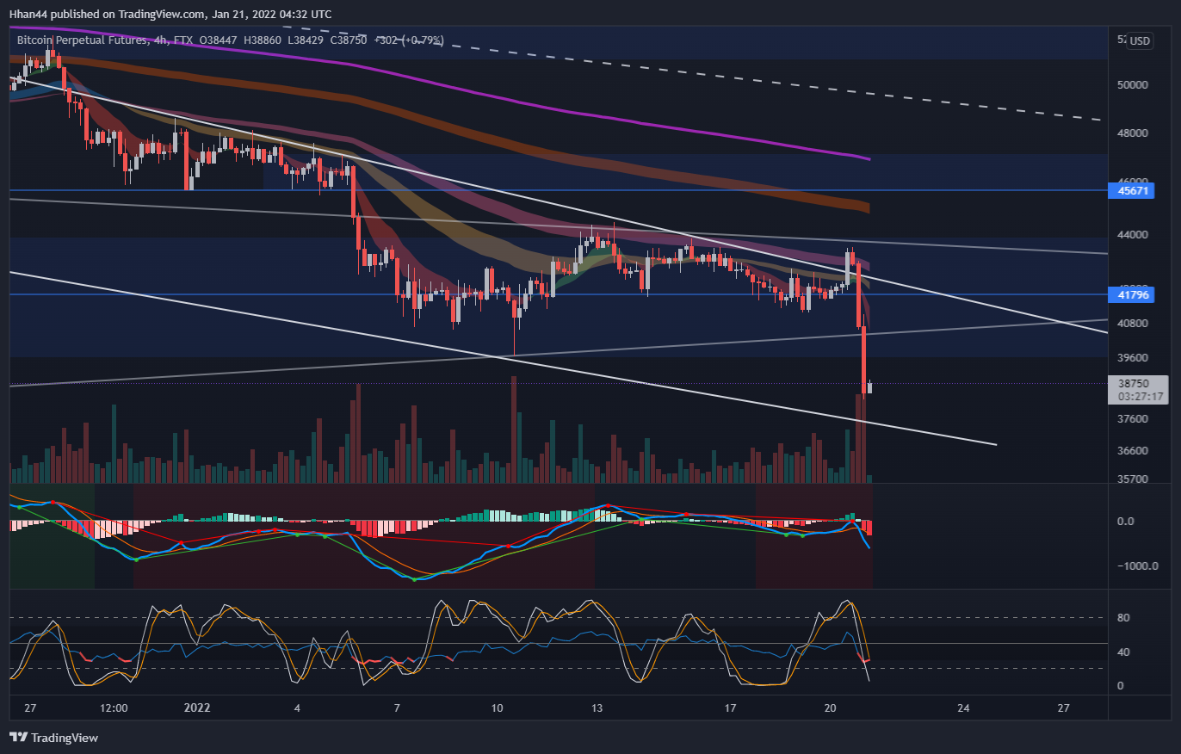Click the published-by header Hhan44 text
The image size is (1181, 754).
pyautogui.click(x=28, y=14)
